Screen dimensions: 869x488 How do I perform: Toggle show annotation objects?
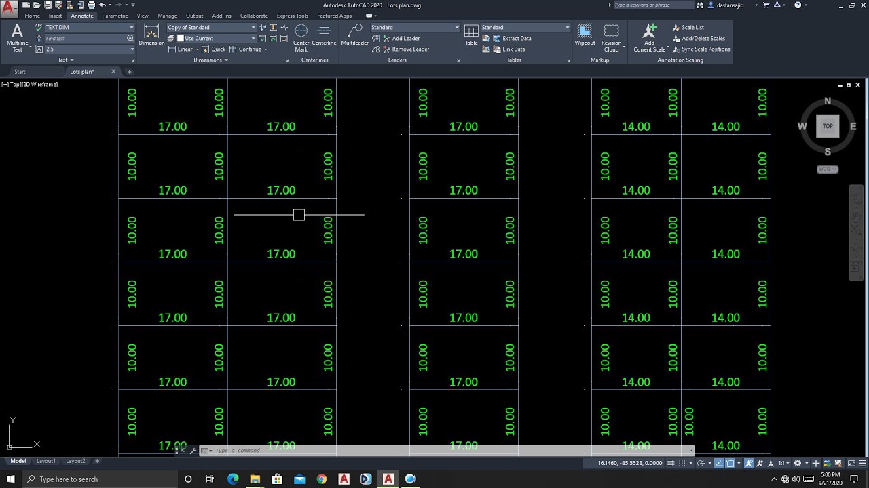click(x=748, y=463)
